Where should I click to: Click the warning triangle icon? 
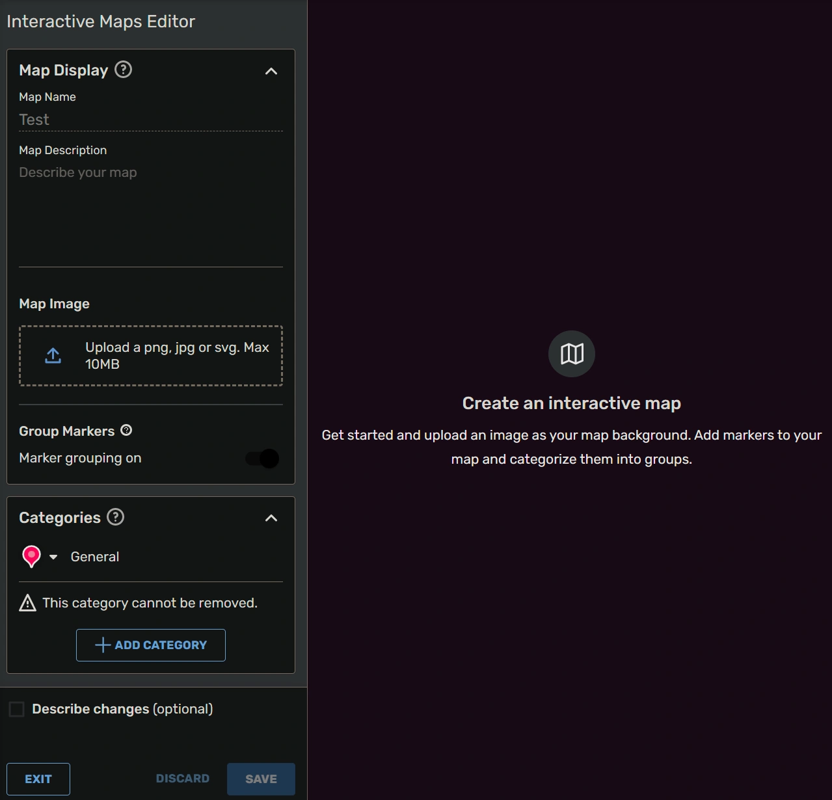pyautogui.click(x=28, y=603)
